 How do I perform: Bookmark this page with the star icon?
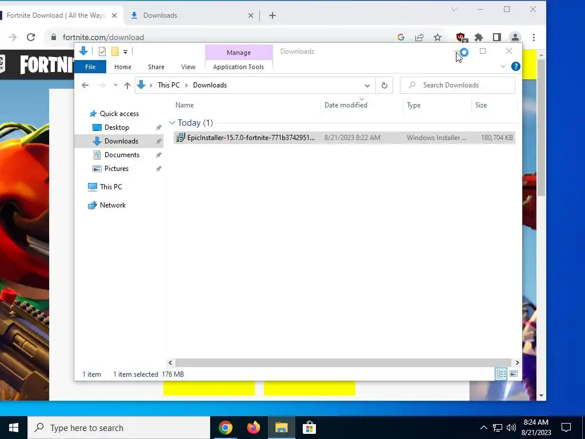(438, 37)
